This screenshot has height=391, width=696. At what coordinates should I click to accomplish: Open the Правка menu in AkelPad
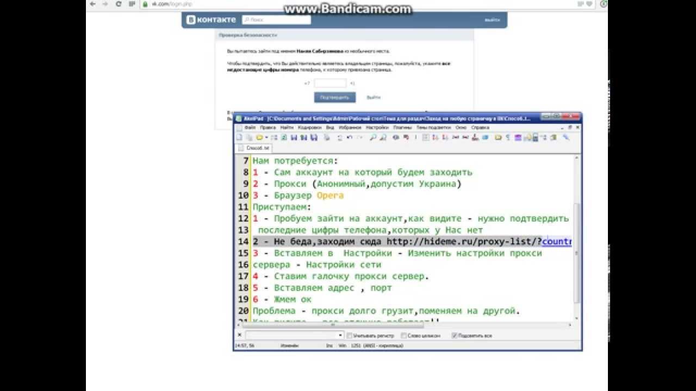tap(268, 128)
